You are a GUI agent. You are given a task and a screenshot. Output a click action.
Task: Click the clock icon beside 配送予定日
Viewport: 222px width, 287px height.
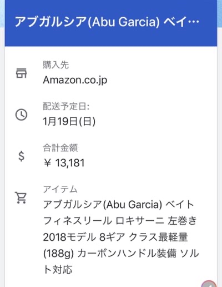click(21, 115)
